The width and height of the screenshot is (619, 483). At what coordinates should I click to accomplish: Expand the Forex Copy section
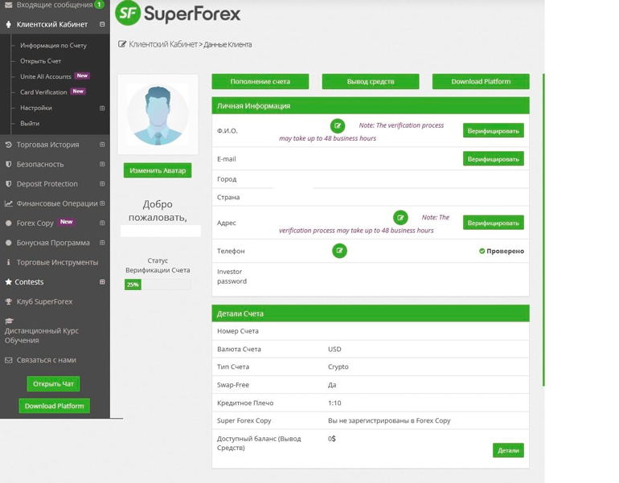coord(102,223)
